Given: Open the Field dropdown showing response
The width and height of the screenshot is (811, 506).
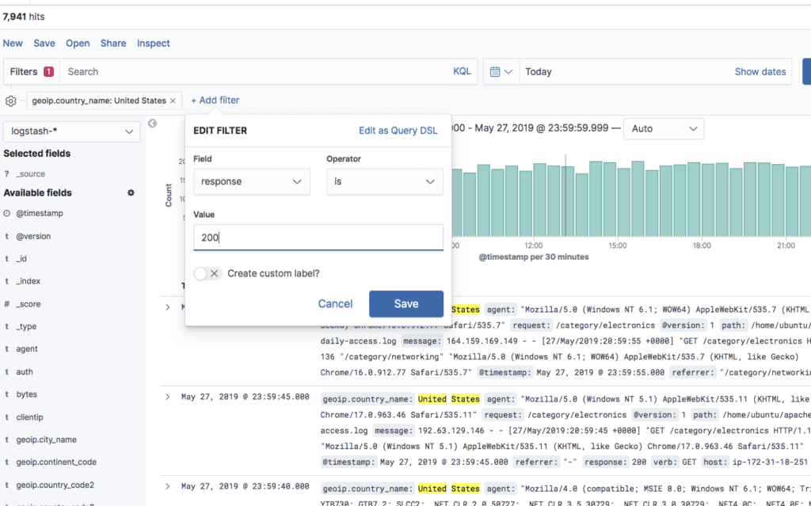Looking at the screenshot, I should coord(252,181).
